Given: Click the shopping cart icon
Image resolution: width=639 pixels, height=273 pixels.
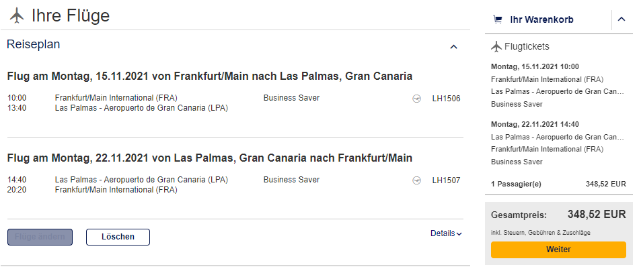Looking at the screenshot, I should point(498,20).
